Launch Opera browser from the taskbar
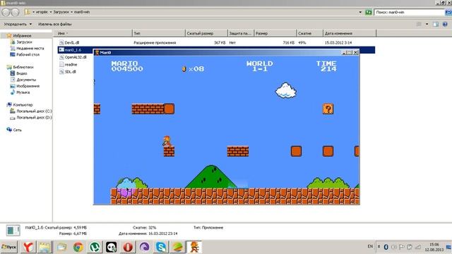This screenshot has height=254, width=452. (x=128, y=247)
